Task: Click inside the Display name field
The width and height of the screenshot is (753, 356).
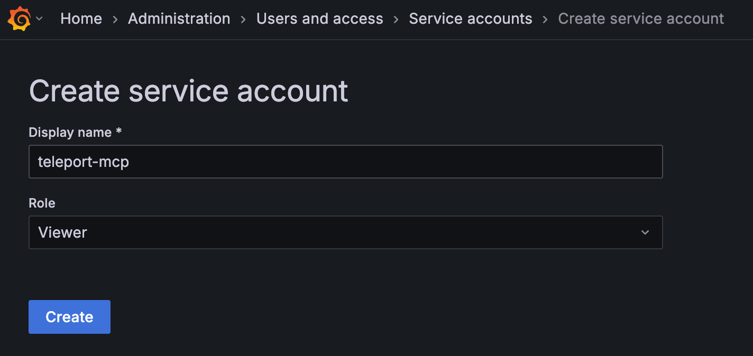Action: point(346,162)
